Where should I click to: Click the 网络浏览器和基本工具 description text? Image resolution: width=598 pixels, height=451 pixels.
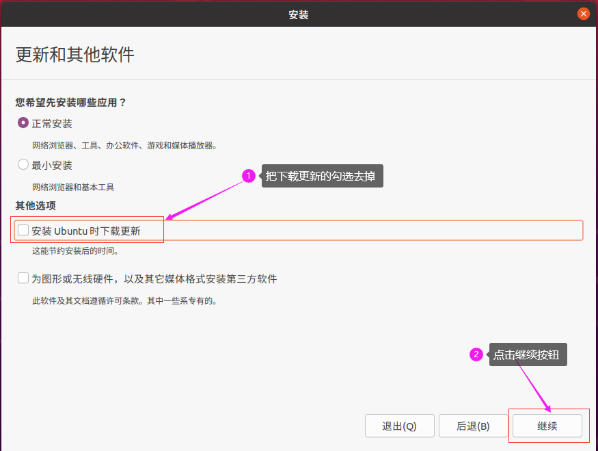(x=73, y=187)
